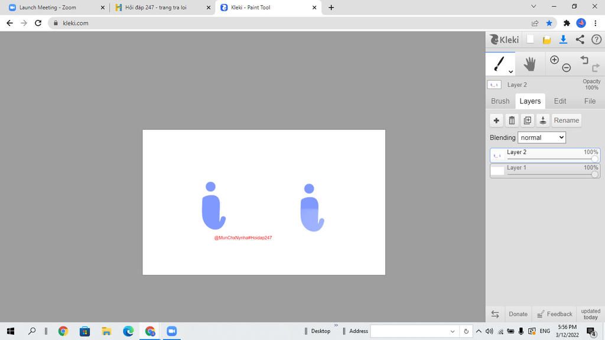The height and width of the screenshot is (340, 605).
Task: Open File Explorer from the taskbar
Action: coord(106,331)
